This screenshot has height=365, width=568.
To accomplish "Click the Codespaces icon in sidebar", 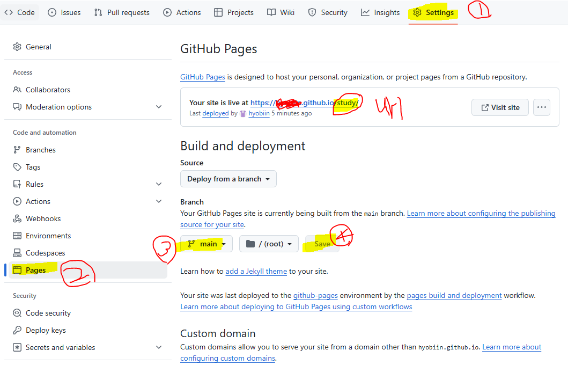I will coord(17,253).
